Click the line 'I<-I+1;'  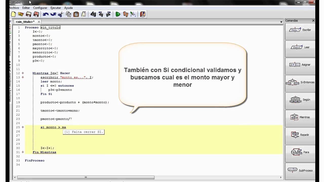tap(47, 148)
